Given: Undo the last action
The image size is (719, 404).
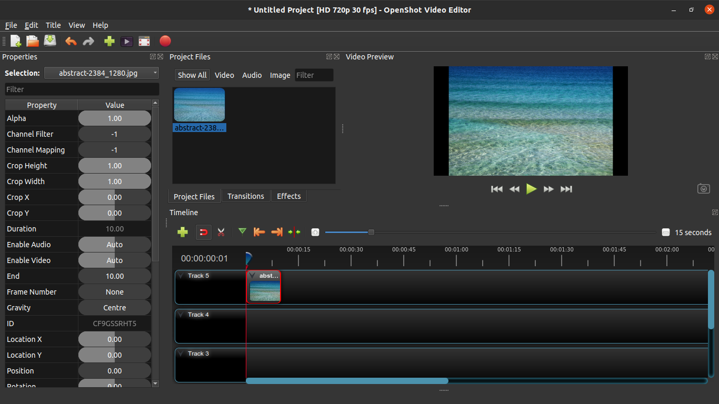Looking at the screenshot, I should (x=71, y=41).
